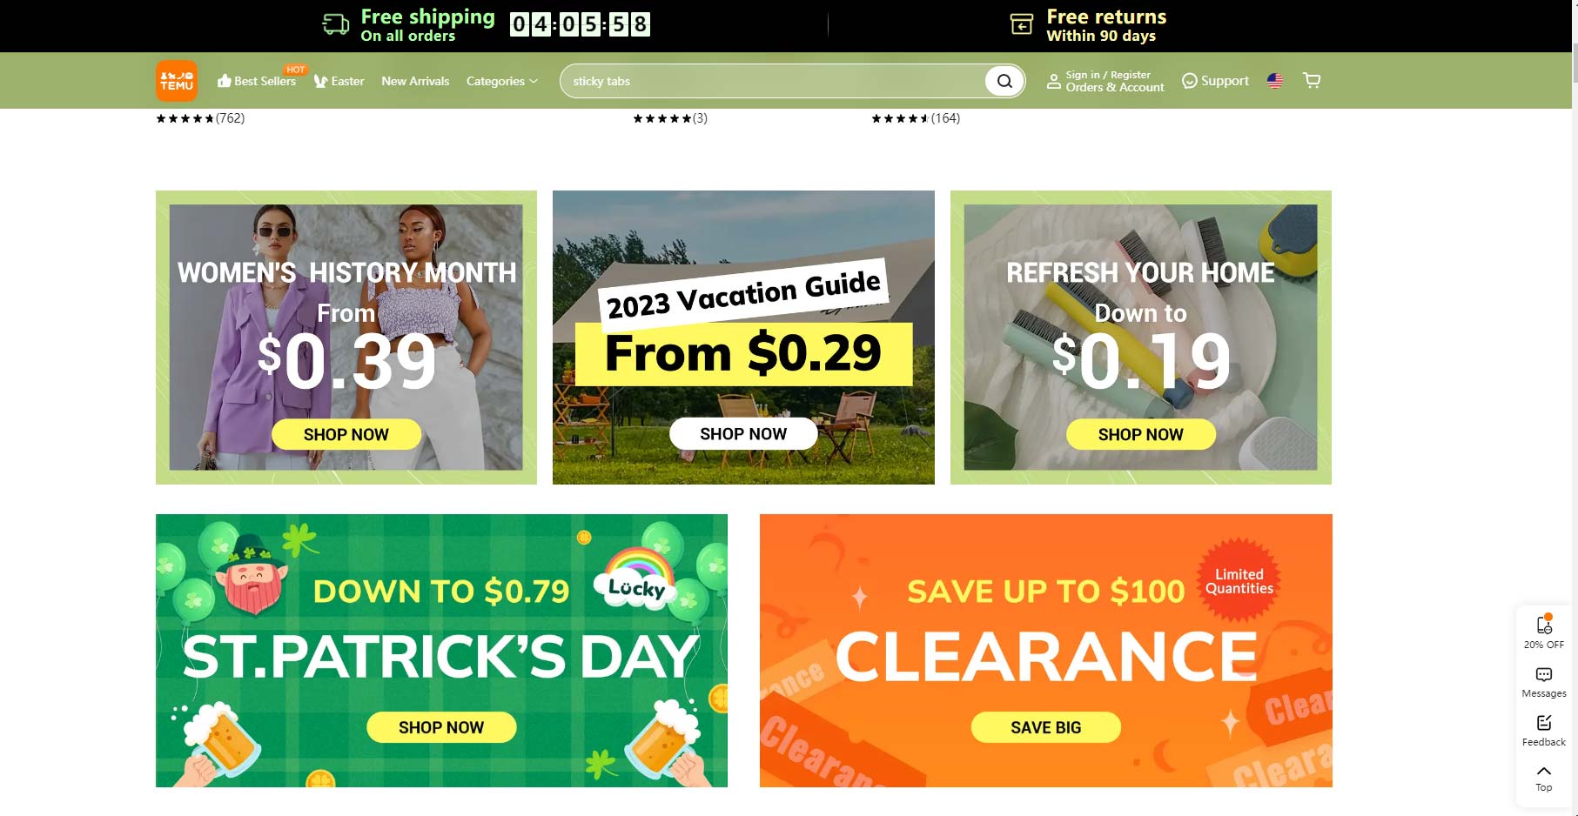Click the sticky tabs search field
The width and height of the screenshot is (1578, 816).
tap(772, 81)
